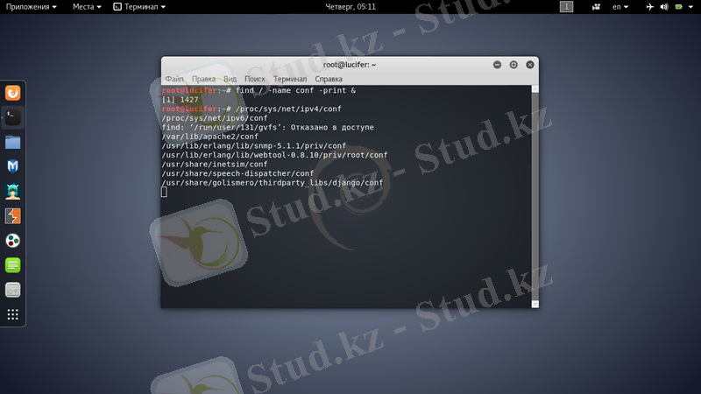Image resolution: width=701 pixels, height=394 pixels.
Task: Click the workspace indicator in top bar
Action: (x=566, y=7)
